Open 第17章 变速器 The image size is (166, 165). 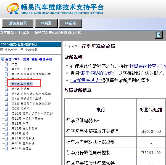(21, 148)
